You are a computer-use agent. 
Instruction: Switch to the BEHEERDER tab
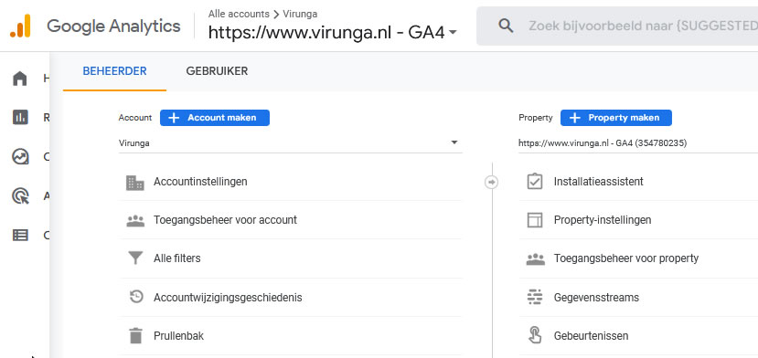click(x=114, y=71)
